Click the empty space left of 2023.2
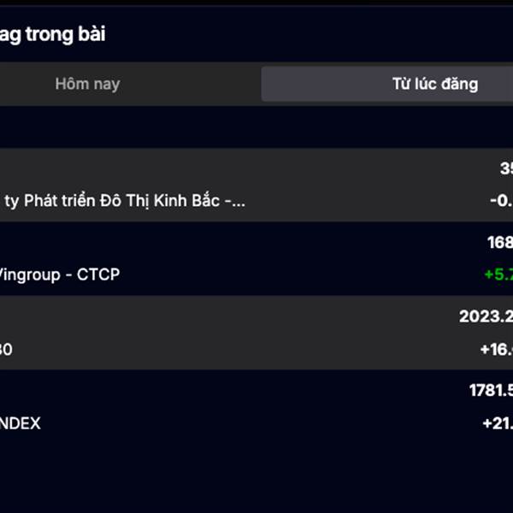This screenshot has height=513, width=513. pyautogui.click(x=256, y=316)
